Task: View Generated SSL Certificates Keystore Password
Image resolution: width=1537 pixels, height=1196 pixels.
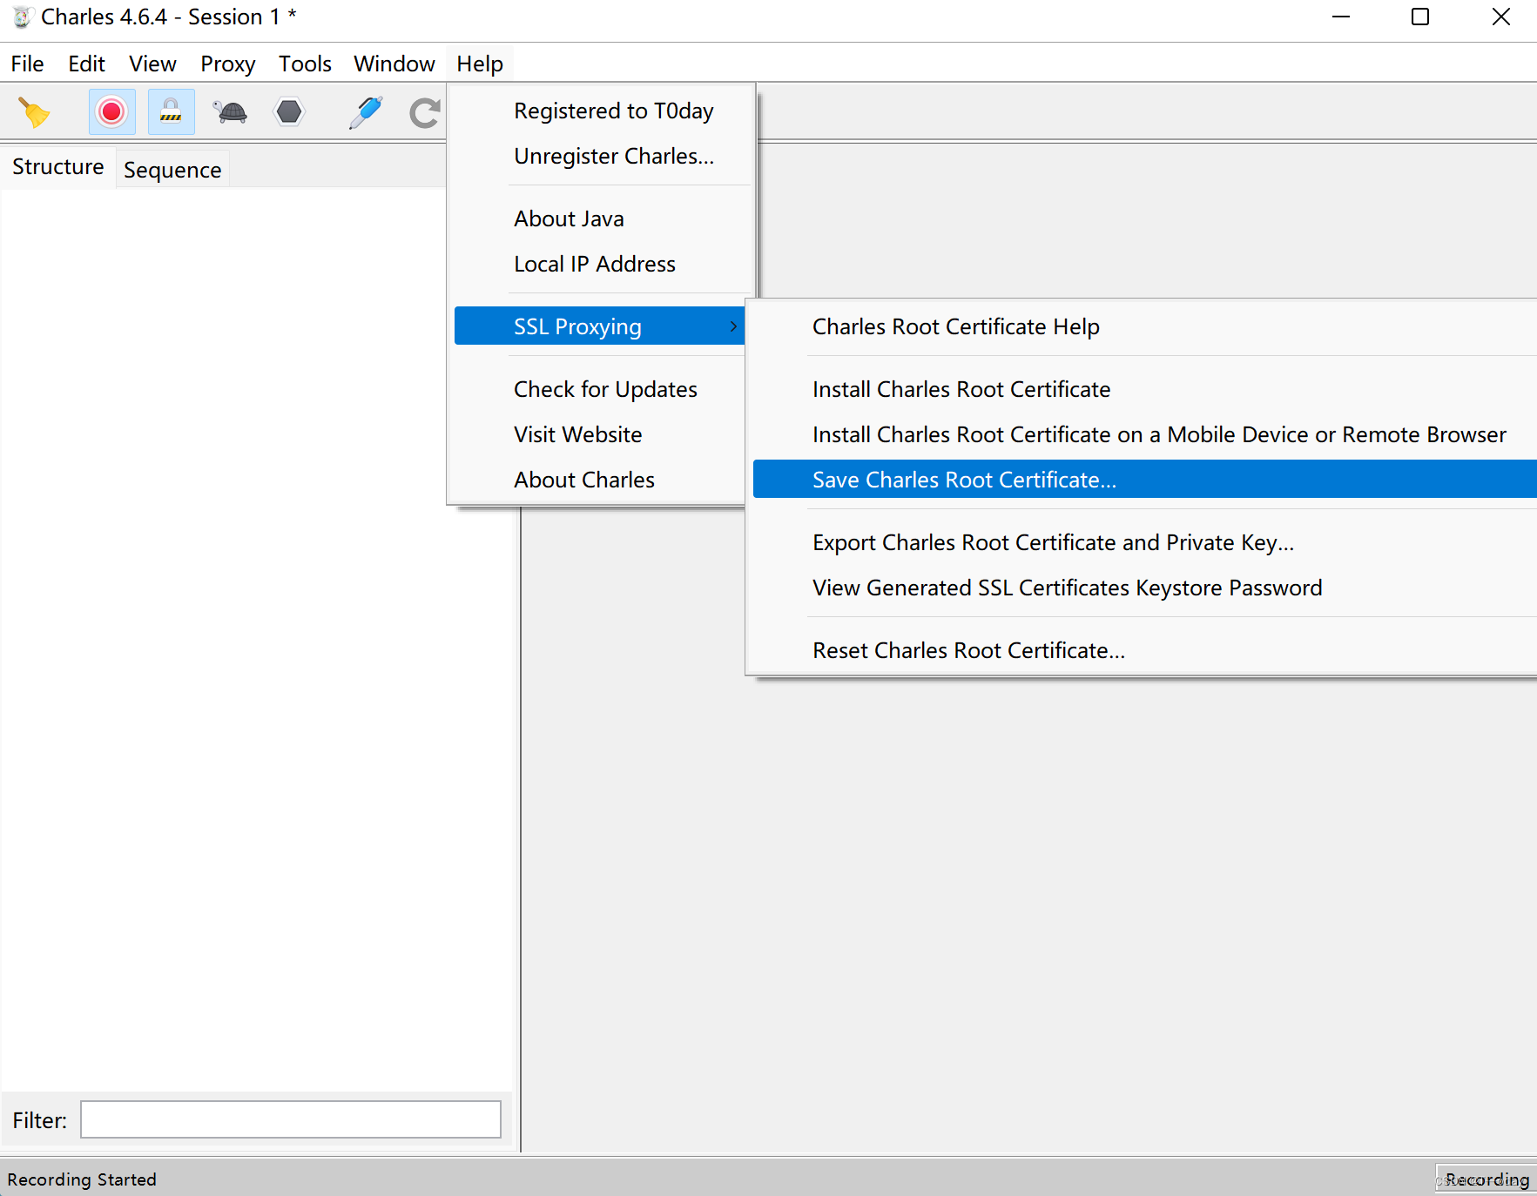Action: (1144, 588)
